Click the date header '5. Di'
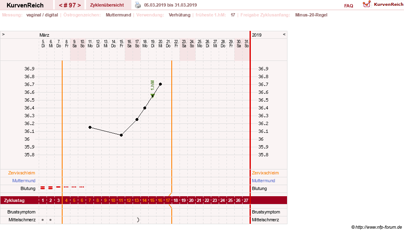 coord(43,44)
